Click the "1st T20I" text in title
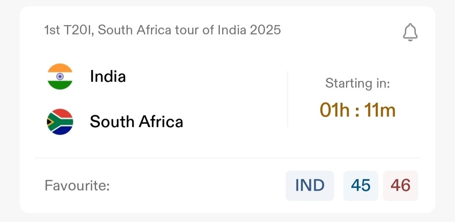The width and height of the screenshot is (455, 222). [68, 30]
